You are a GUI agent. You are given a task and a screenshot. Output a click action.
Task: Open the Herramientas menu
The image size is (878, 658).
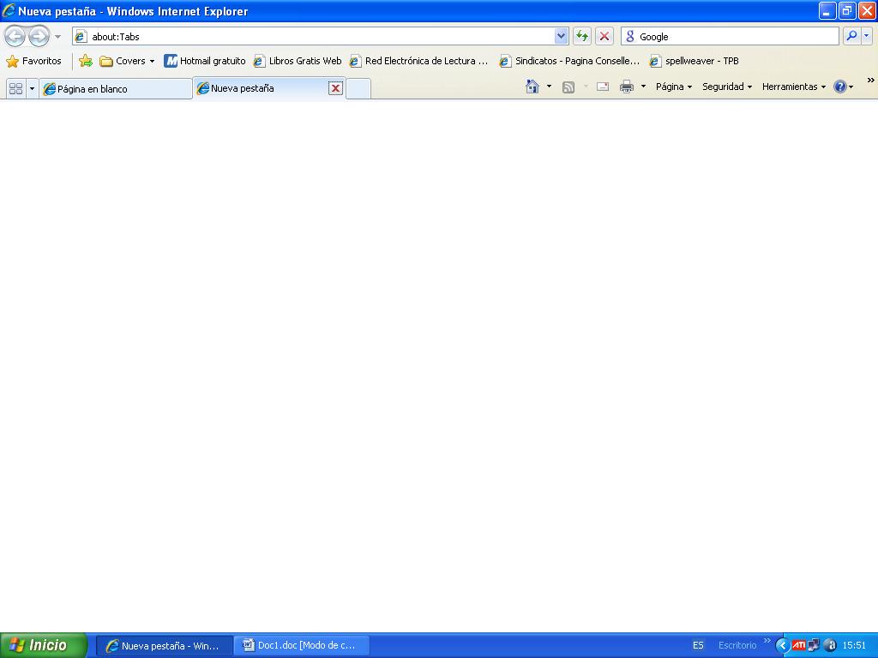point(793,87)
